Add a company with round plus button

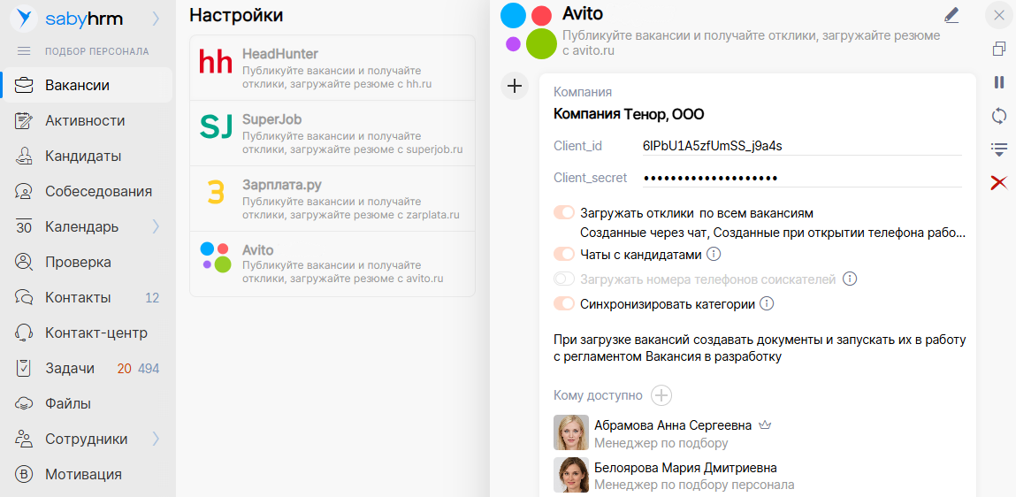tap(514, 86)
